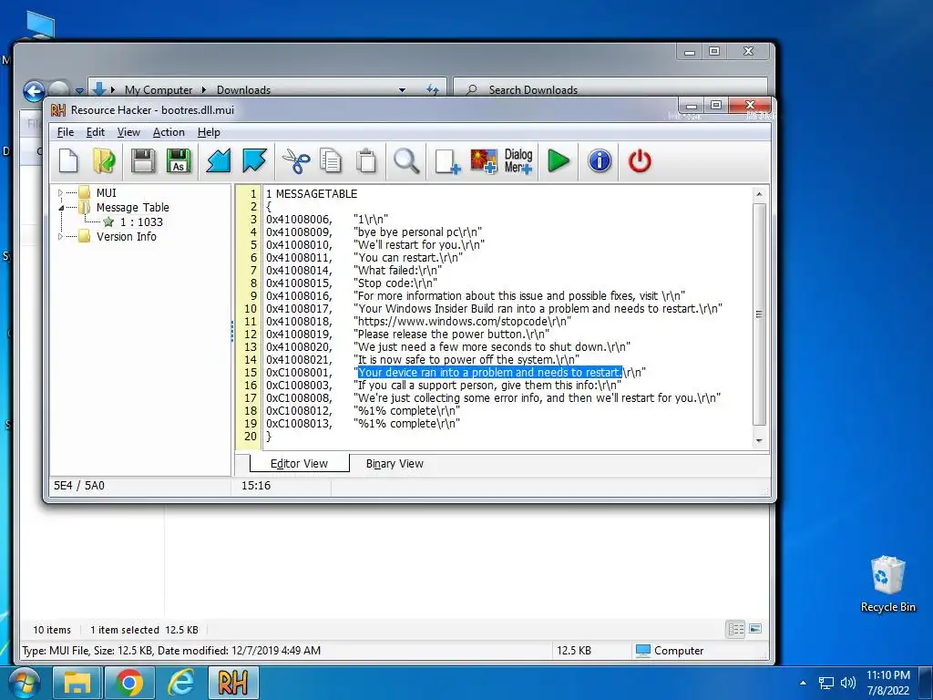The width and height of the screenshot is (933, 700).
Task: Open File Explorer from the taskbar
Action: coord(77,683)
